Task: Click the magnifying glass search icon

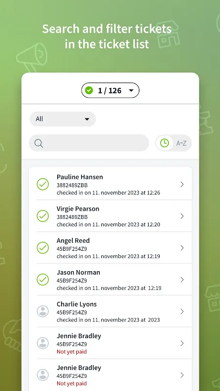Action: tap(39, 143)
